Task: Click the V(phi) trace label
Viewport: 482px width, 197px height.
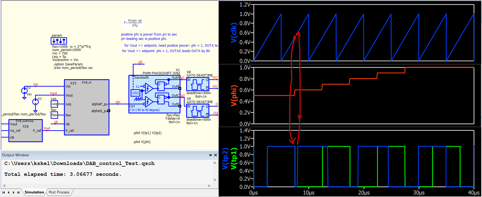Action: click(x=234, y=96)
